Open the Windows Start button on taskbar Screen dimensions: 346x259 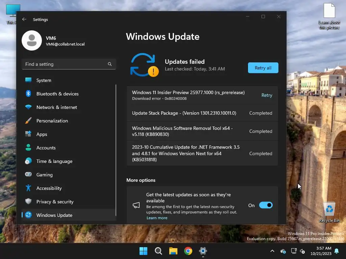143,251
